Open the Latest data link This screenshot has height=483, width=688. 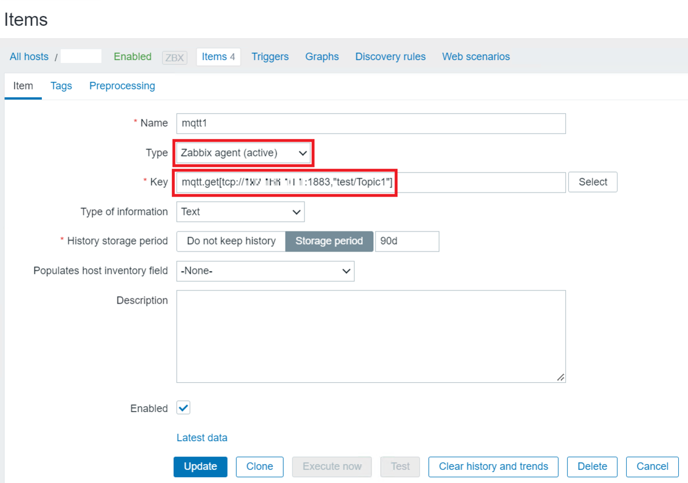[x=202, y=438]
